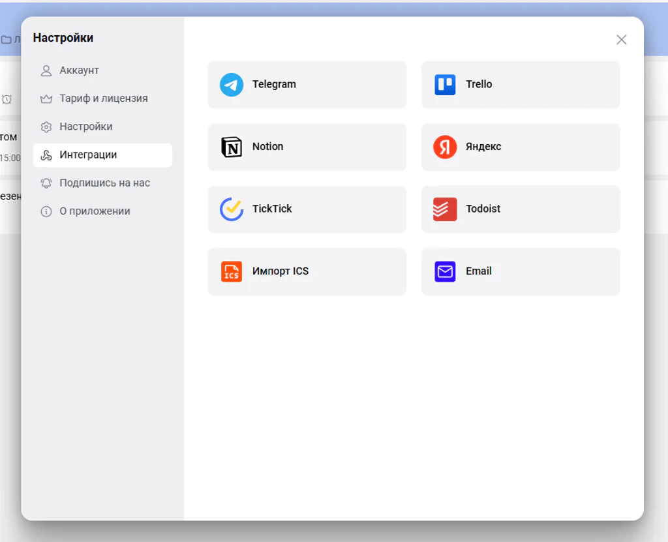Image resolution: width=668 pixels, height=542 pixels.
Task: Click the red Яндекс logo icon
Action: coord(445,147)
